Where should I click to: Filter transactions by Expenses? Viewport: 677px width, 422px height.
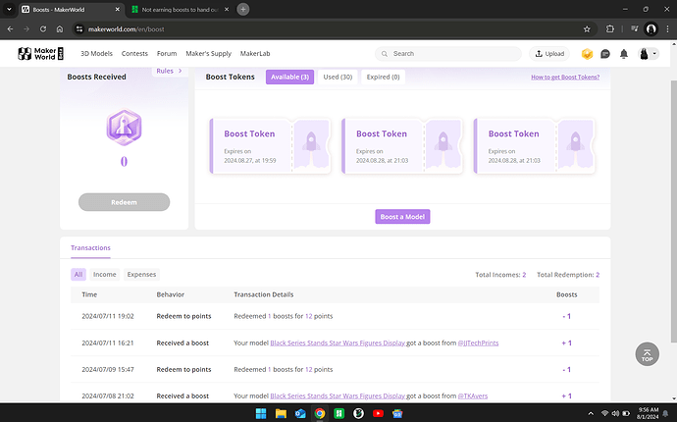141,274
